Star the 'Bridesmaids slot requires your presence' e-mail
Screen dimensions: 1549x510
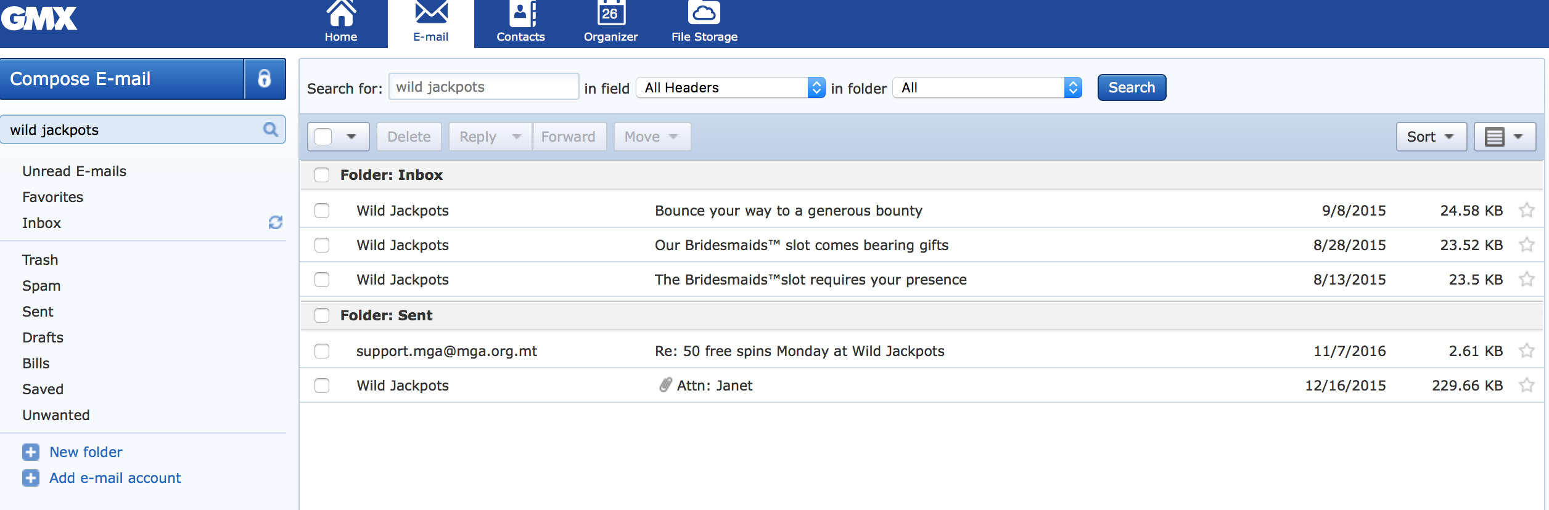1527,279
